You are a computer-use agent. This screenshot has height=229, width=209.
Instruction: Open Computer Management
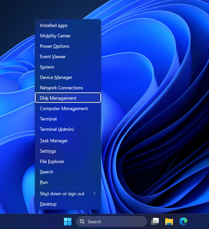coord(68,109)
